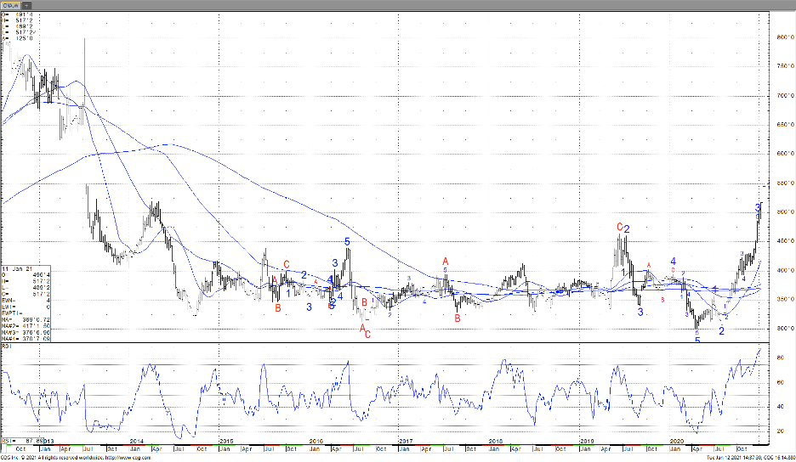Click the plus button to add a new chart tab
The height and width of the screenshot is (462, 796).
[27, 4]
